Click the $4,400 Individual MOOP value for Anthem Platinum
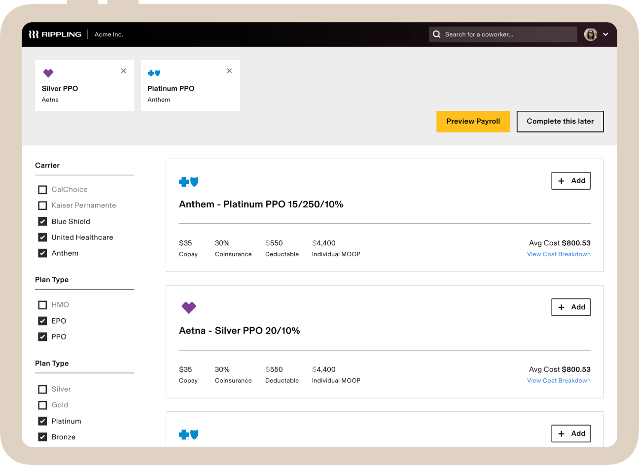 [x=324, y=243]
